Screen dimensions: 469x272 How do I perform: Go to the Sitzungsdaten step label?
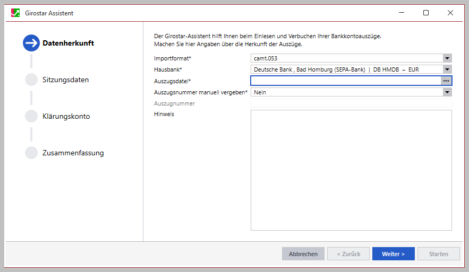[x=65, y=80]
